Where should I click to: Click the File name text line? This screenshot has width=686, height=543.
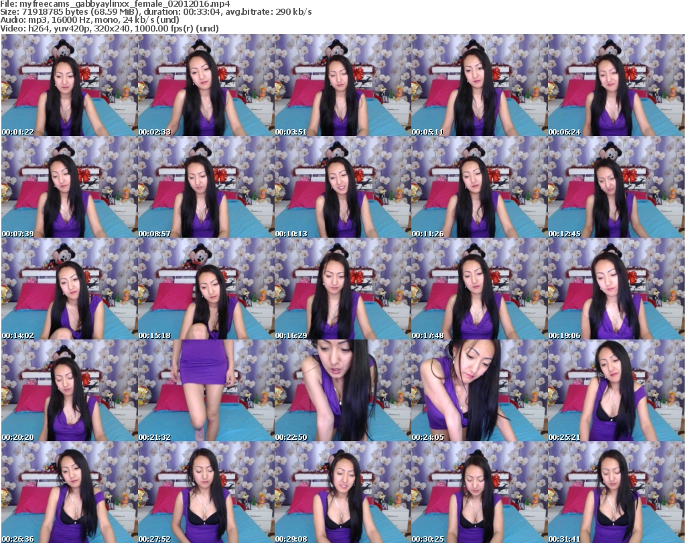tap(115, 4)
